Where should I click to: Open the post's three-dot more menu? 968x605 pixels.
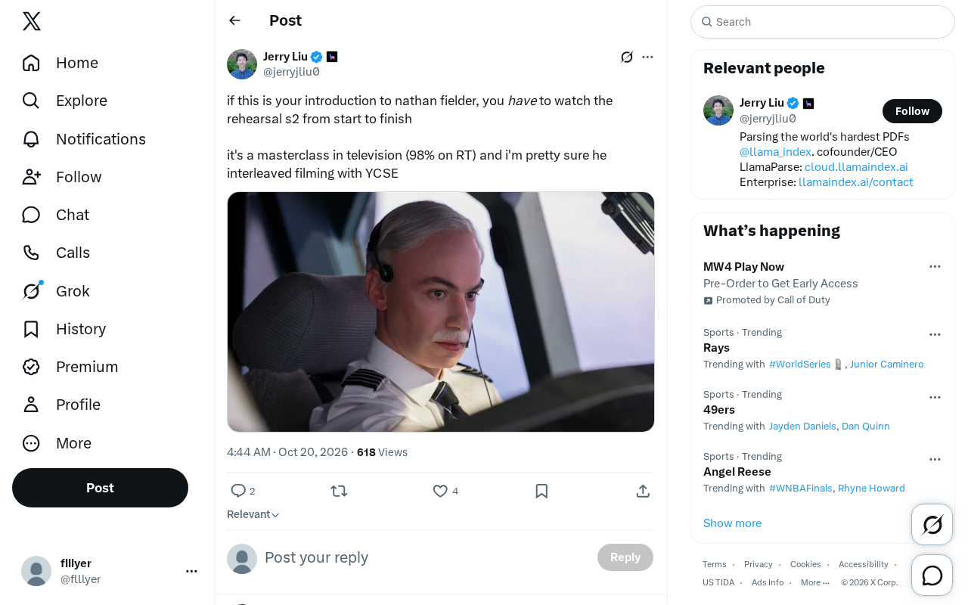pos(647,57)
